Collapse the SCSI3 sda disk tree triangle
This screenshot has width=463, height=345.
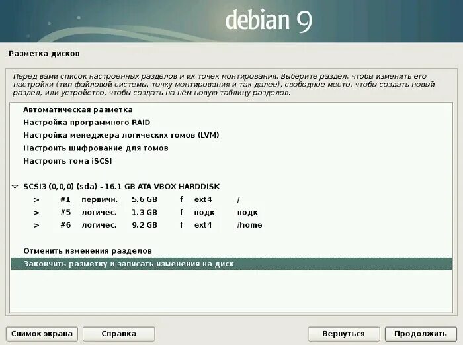point(15,187)
